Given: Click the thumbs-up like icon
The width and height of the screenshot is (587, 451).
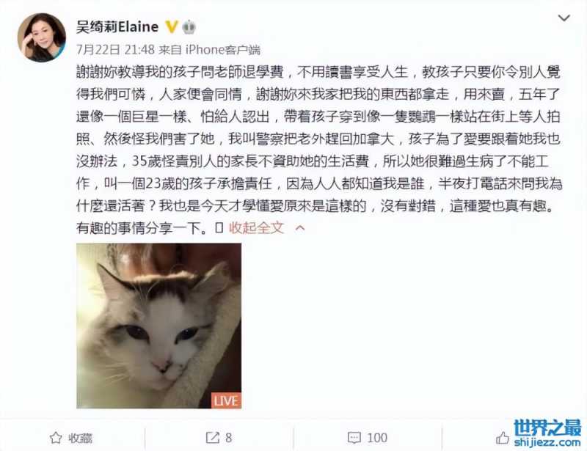Looking at the screenshot, I should tap(503, 438).
